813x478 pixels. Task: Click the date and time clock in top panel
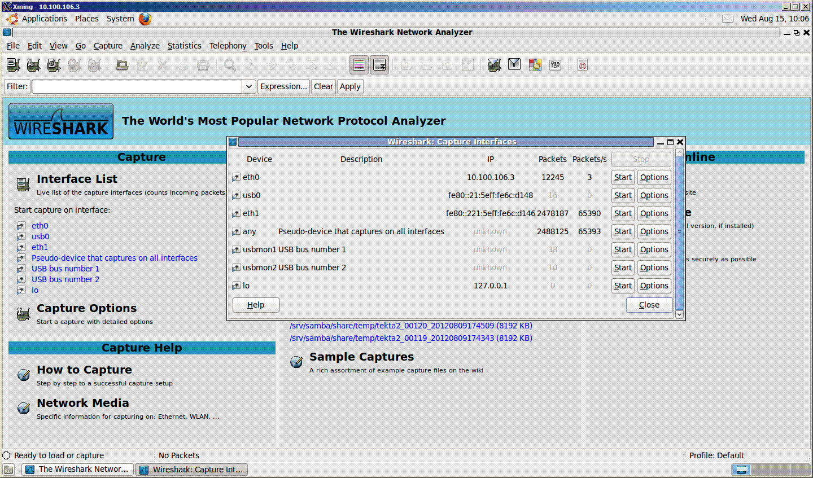(x=775, y=19)
